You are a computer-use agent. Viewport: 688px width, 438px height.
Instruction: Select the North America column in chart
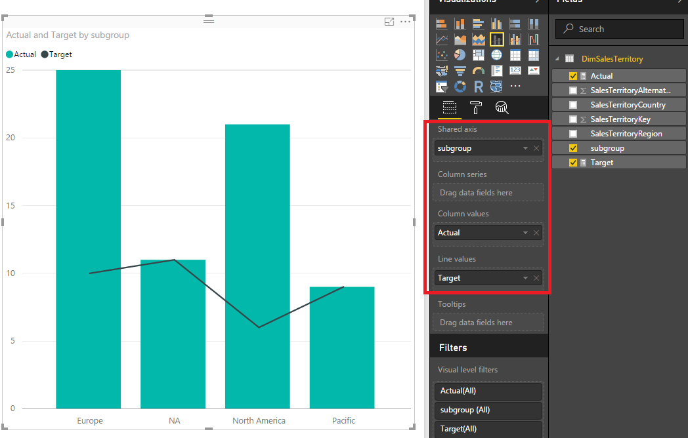click(257, 267)
